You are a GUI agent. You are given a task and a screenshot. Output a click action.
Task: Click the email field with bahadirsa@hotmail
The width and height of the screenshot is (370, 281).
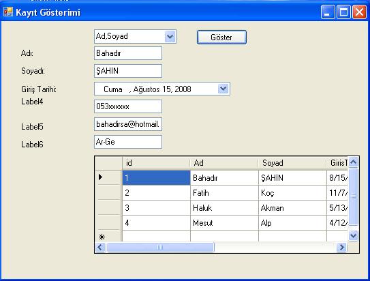tap(128, 124)
